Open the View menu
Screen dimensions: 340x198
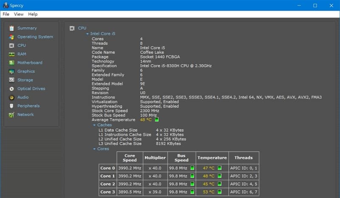coord(19,14)
